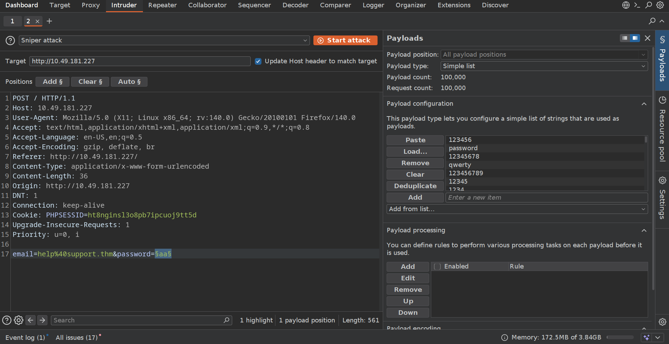Screen dimensions: 669x344
Task: Open editor search settings gear
Action: click(x=18, y=320)
